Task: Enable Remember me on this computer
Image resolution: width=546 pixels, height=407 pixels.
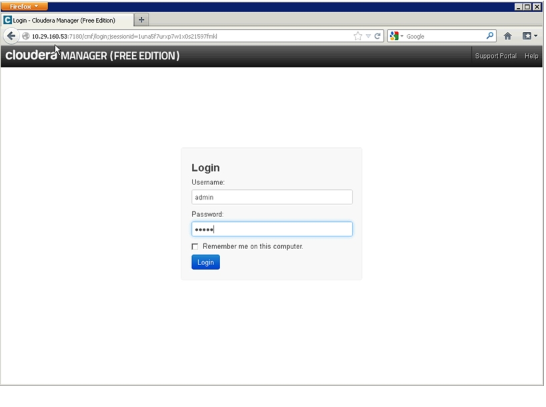Action: [x=195, y=246]
